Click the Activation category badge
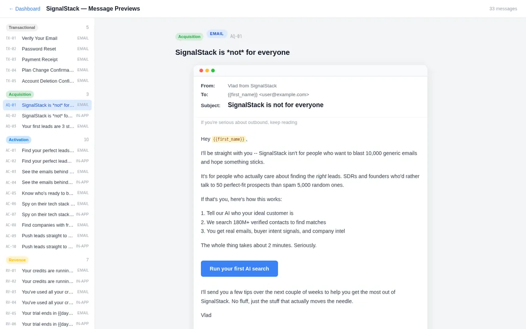Screen dimensions: 526x329 tap(19, 140)
